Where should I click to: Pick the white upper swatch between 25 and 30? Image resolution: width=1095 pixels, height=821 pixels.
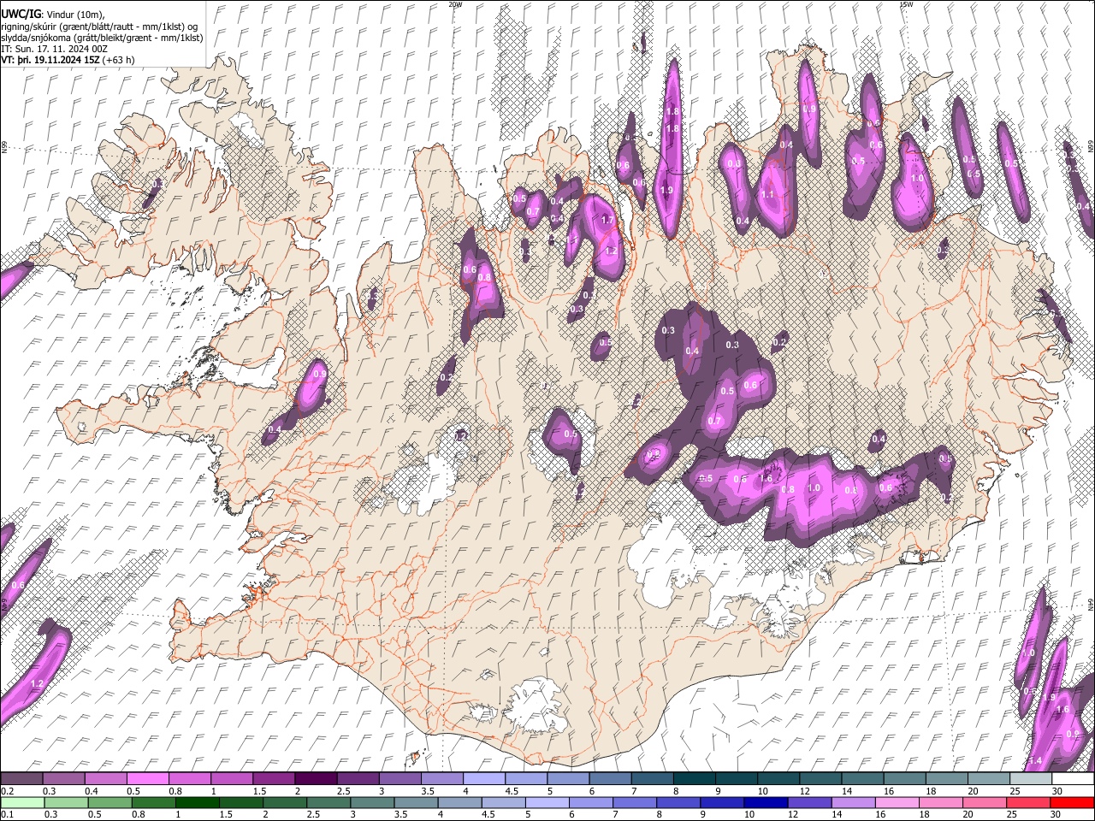click(1029, 778)
